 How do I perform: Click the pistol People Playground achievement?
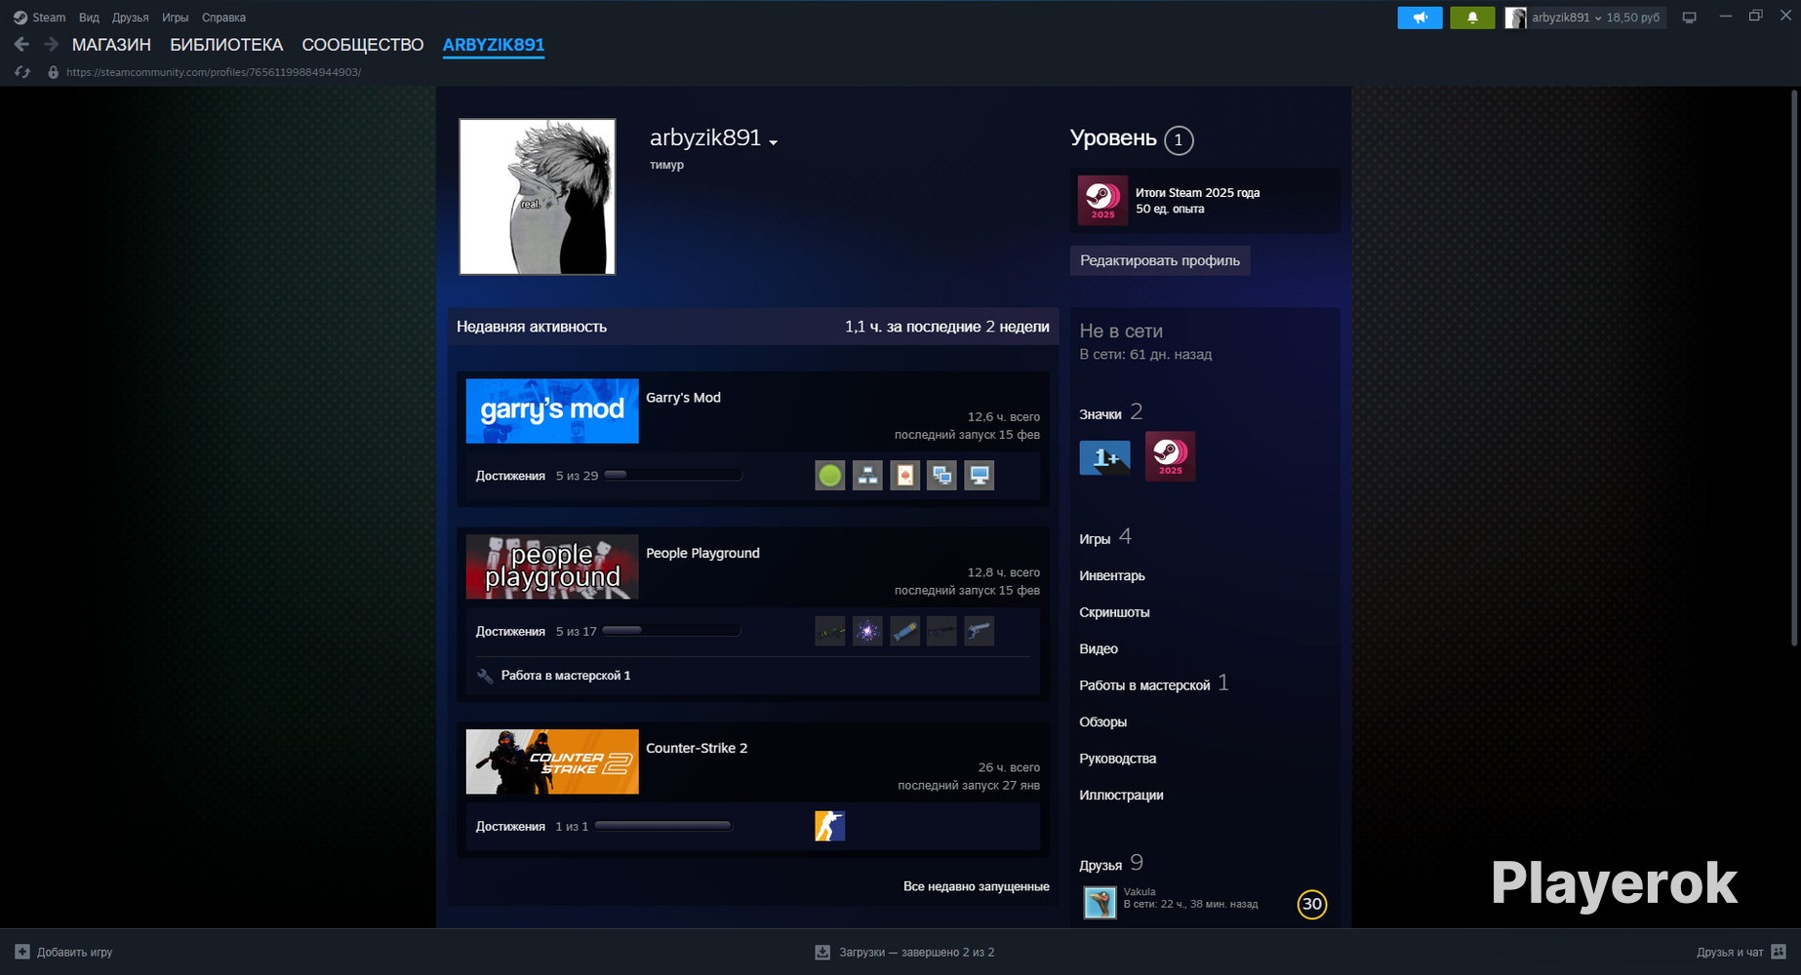980,631
